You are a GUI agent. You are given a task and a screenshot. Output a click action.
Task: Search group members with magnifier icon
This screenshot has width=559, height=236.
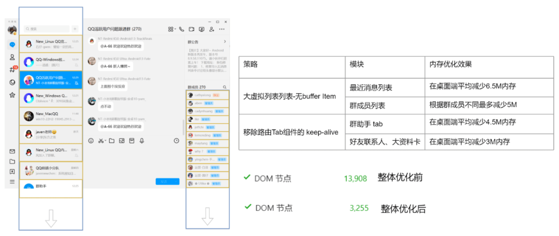point(225,87)
